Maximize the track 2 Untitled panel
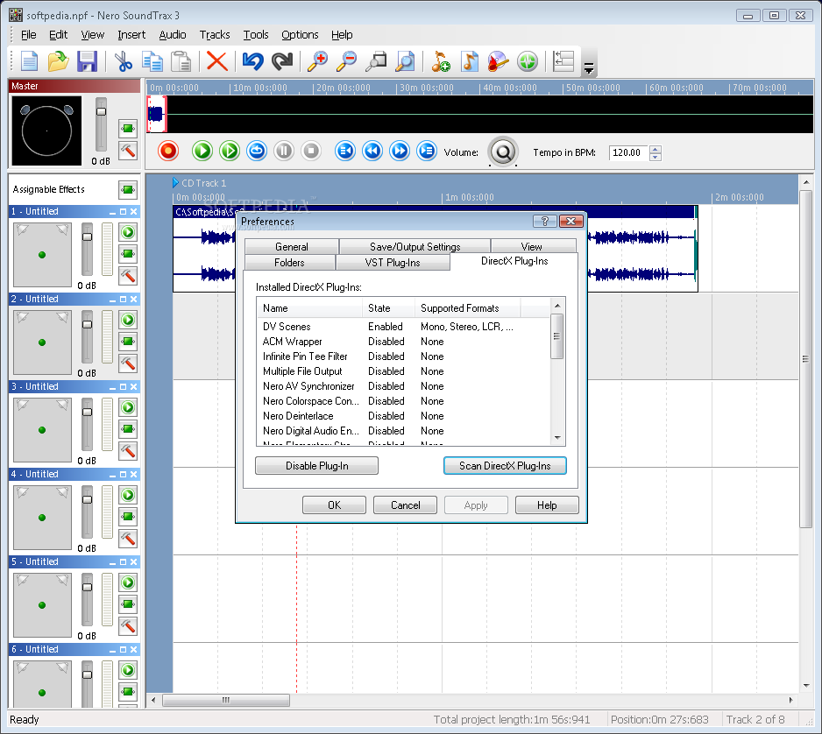This screenshot has width=822, height=734. tap(124, 300)
